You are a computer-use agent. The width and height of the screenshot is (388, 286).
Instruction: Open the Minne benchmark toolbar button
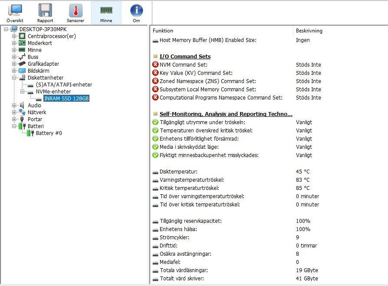106,13
